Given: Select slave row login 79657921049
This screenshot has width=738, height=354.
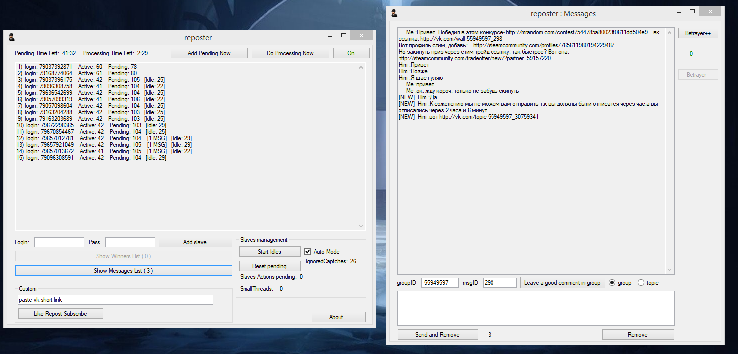Looking at the screenshot, I should click(104, 145).
